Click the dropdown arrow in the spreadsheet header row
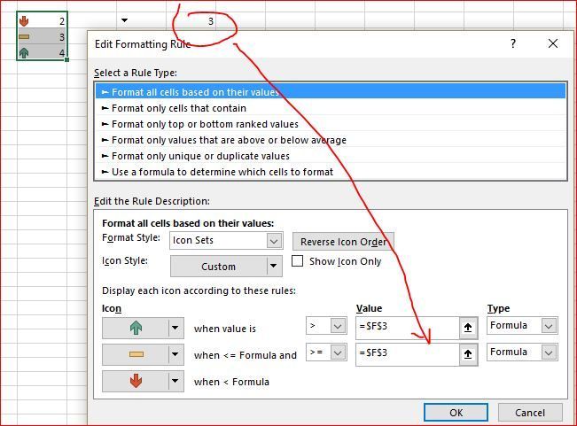Viewport: 577px width, 426px height. [x=124, y=20]
